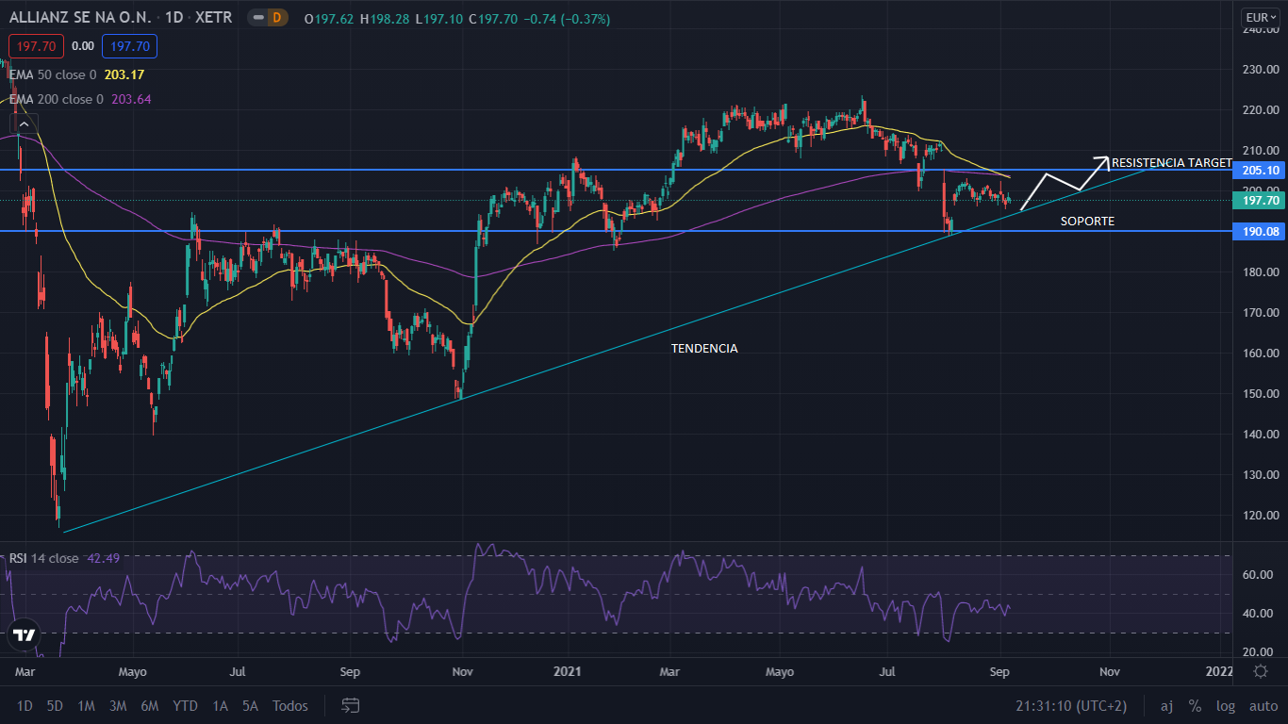Collapse the indicator legend with chevron
The width and height of the screenshot is (1288, 724).
(x=24, y=123)
